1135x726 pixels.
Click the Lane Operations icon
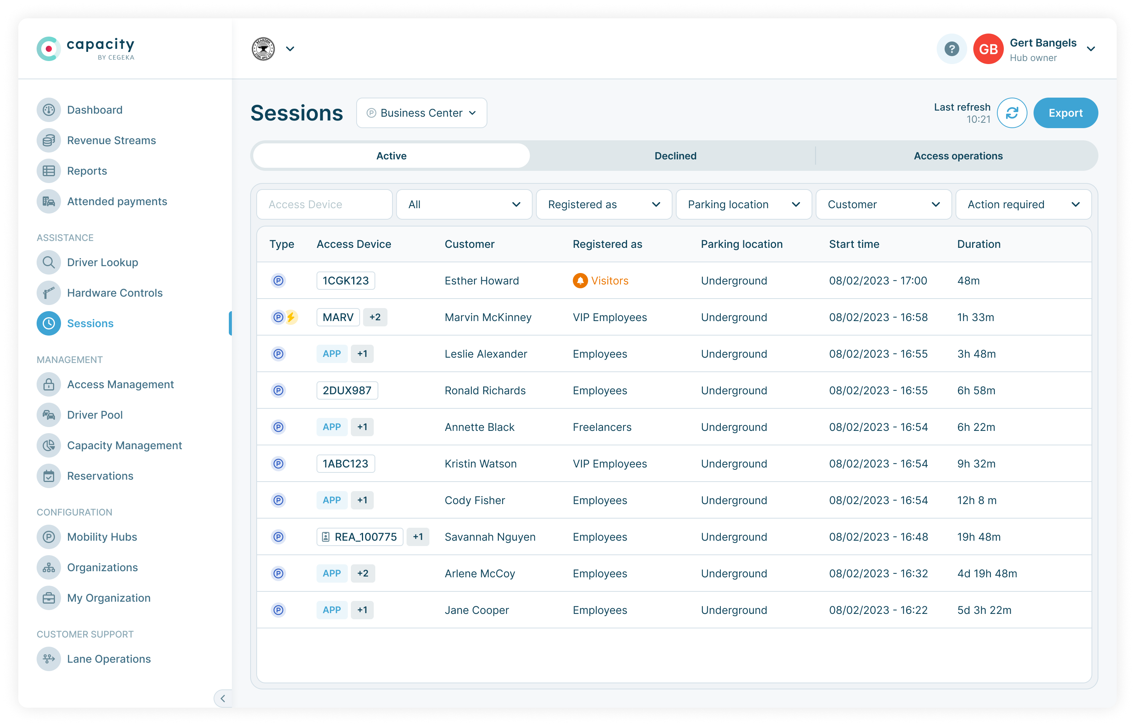(x=48, y=659)
